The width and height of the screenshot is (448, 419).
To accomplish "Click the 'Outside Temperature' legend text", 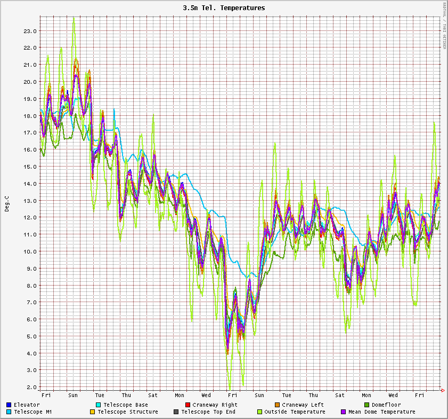I will pos(295,412).
